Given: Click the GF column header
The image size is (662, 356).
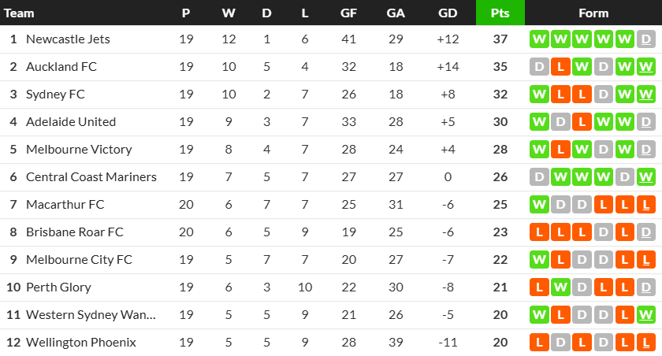Looking at the screenshot, I should pyautogui.click(x=348, y=13).
